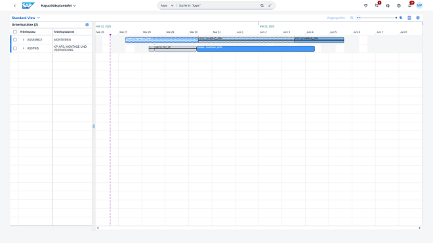433x243 pixels.
Task: Select the solid blue ASSPKG operation bar
Action: (x=255, y=49)
